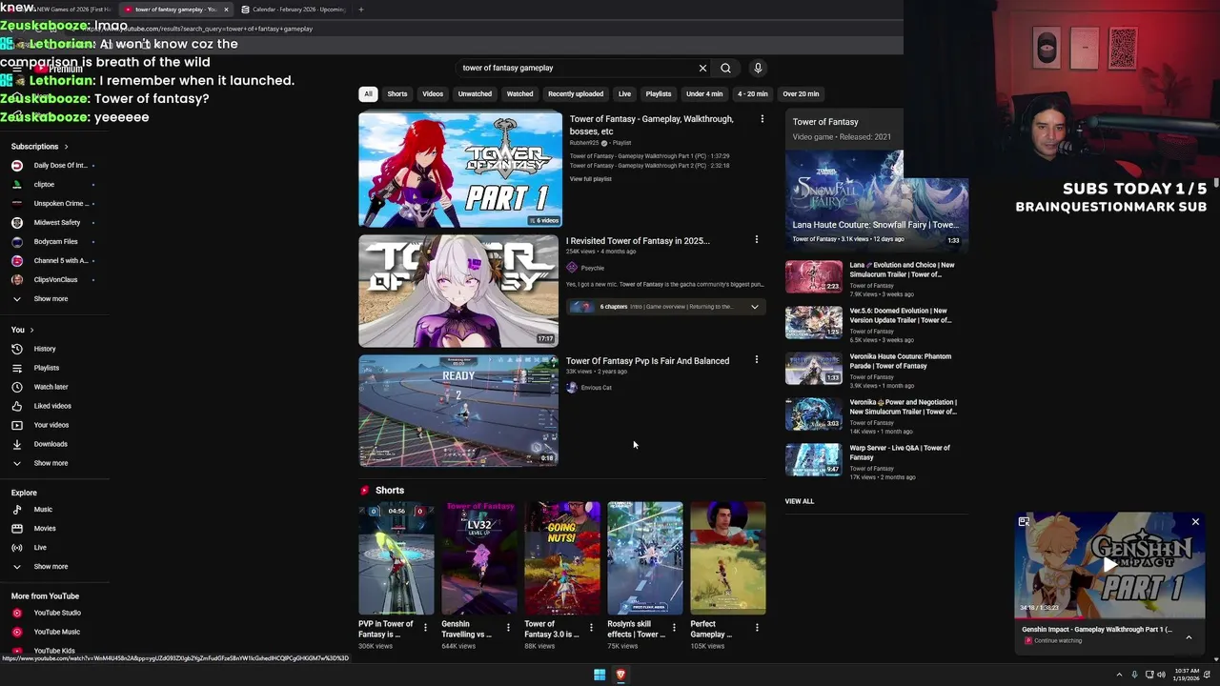1220x686 pixels.
Task: Open Downloads in the sidebar
Action: [51, 444]
